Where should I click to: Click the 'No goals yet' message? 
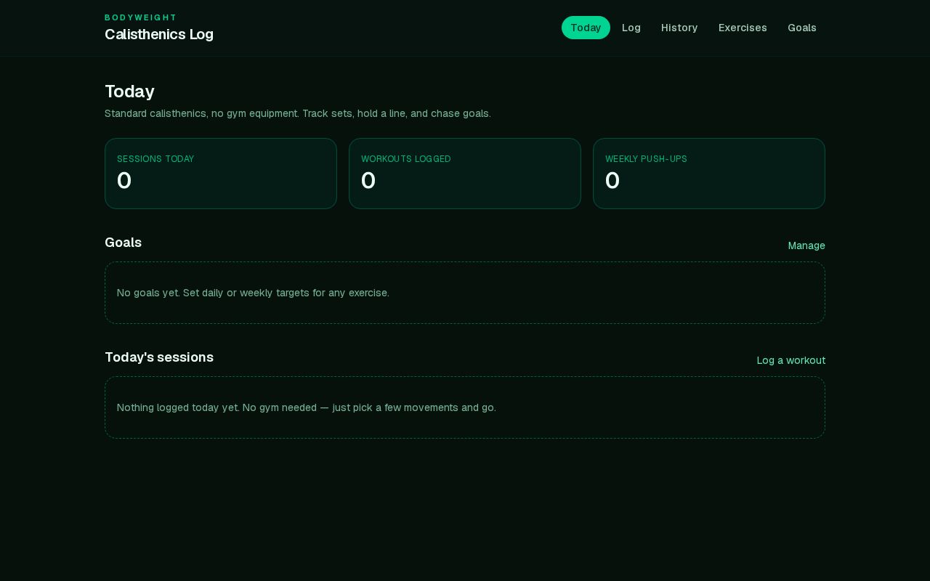253,293
